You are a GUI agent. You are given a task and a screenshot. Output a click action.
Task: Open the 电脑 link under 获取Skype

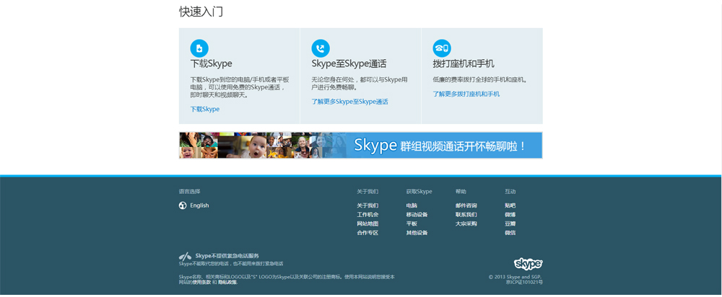coord(412,205)
